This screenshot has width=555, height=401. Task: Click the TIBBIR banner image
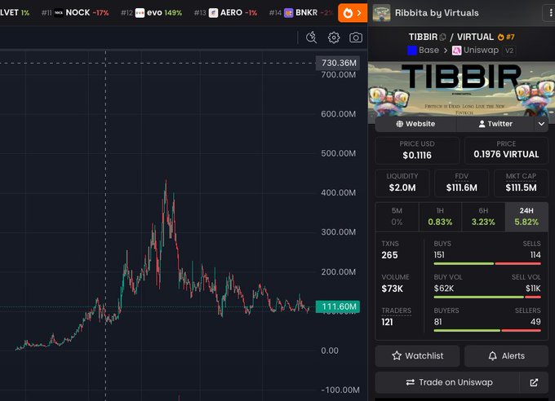coord(462,89)
